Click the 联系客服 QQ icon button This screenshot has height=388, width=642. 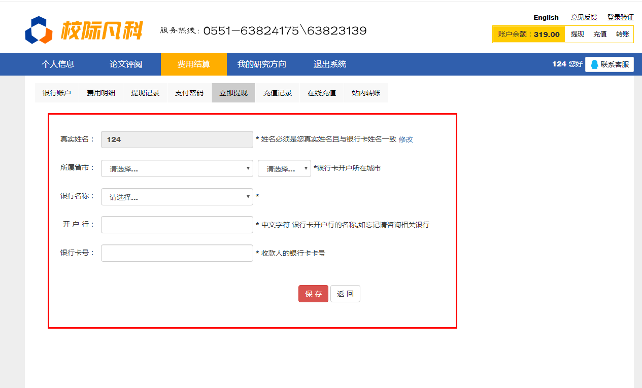(609, 64)
